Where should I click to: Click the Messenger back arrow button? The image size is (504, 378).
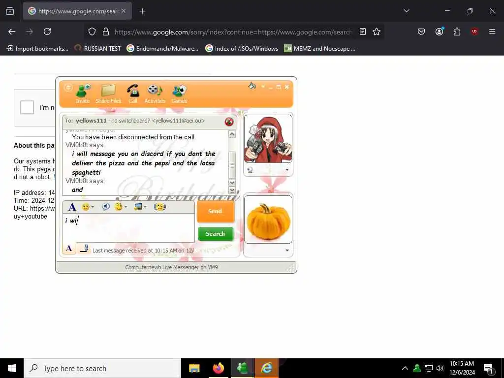[68, 88]
